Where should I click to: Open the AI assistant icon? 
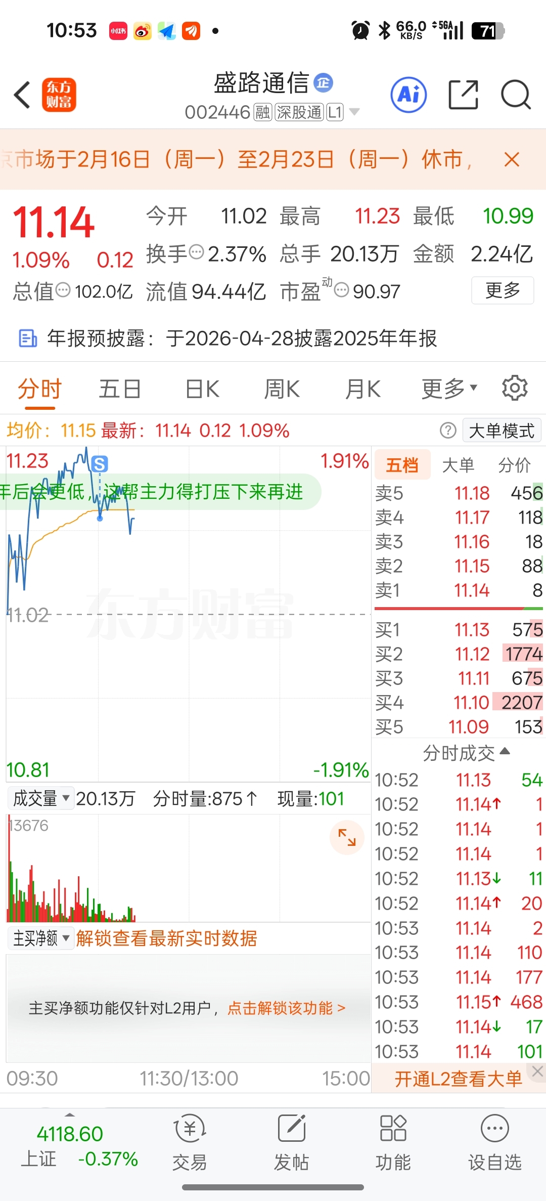tap(408, 95)
